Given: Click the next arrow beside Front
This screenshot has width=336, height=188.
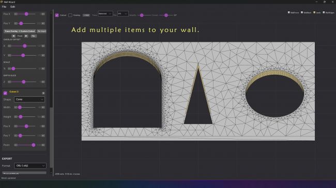Looking at the screenshot, I should point(26,36).
